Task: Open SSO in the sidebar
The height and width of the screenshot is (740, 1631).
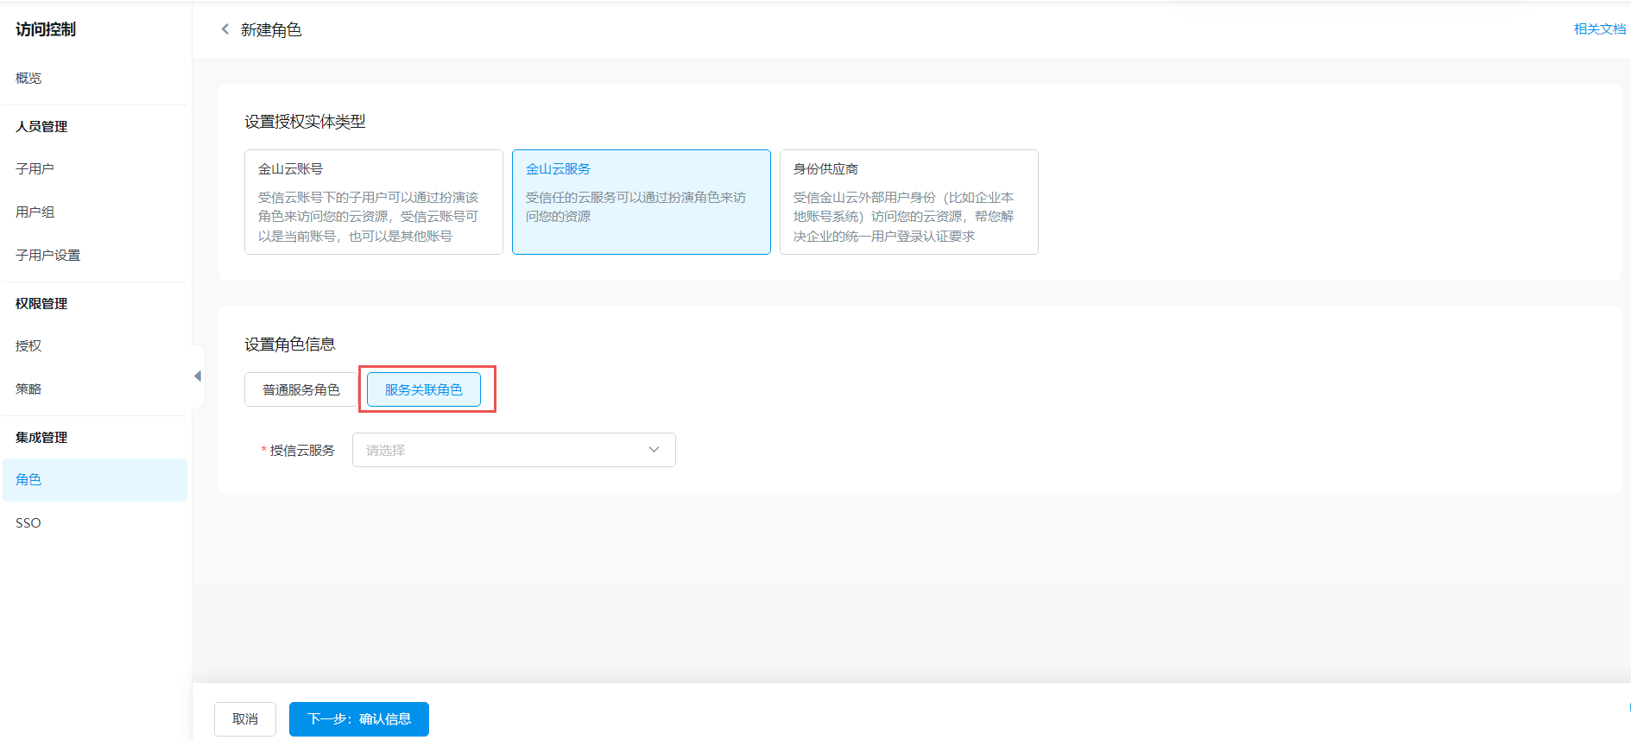Action: [28, 522]
